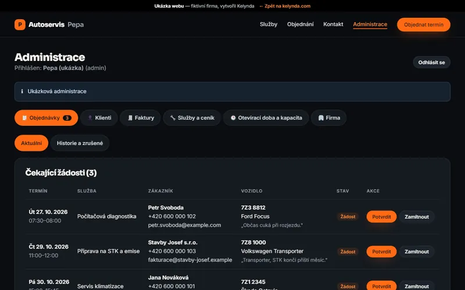Viewport: 465px width, 290px height.
Task: Select the Firma tab
Action: point(328,118)
